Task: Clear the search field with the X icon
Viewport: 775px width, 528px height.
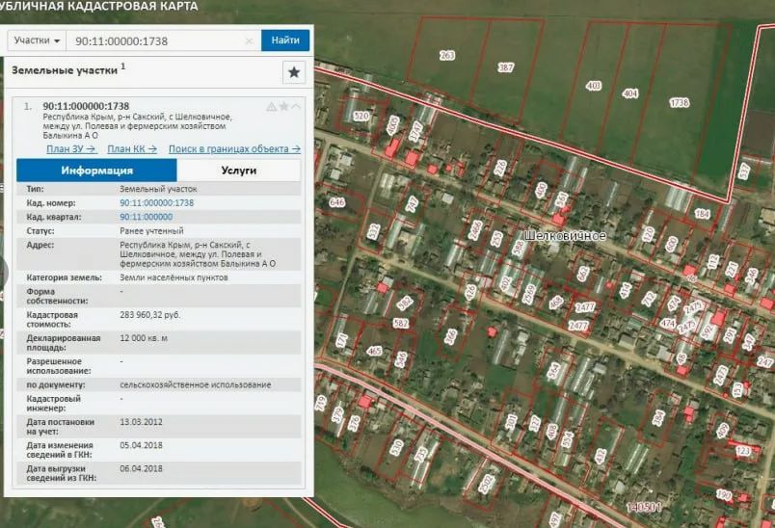Action: coord(249,41)
